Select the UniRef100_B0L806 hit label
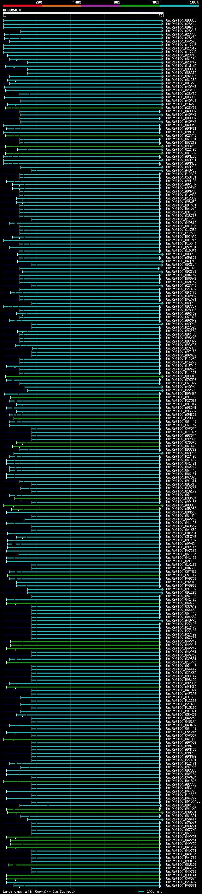 pyautogui.click(x=181, y=781)
